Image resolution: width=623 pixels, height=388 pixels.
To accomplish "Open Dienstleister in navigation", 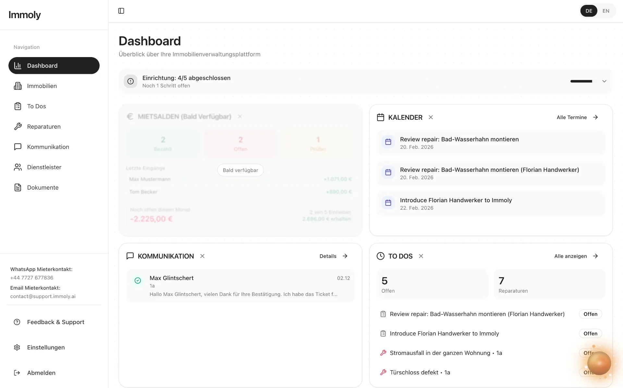I will (54, 167).
